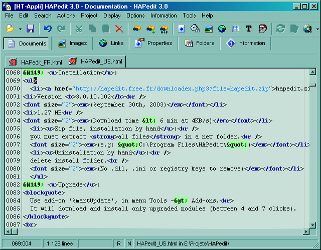The height and width of the screenshot is (250, 321).
Task: Click the refresh arrows toolbar icon
Action: 280,29
